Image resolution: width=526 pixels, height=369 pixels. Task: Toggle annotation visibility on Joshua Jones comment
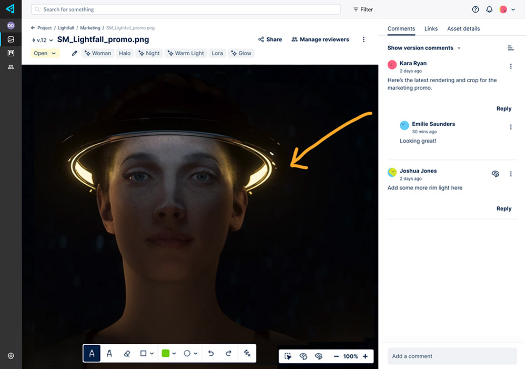point(495,174)
